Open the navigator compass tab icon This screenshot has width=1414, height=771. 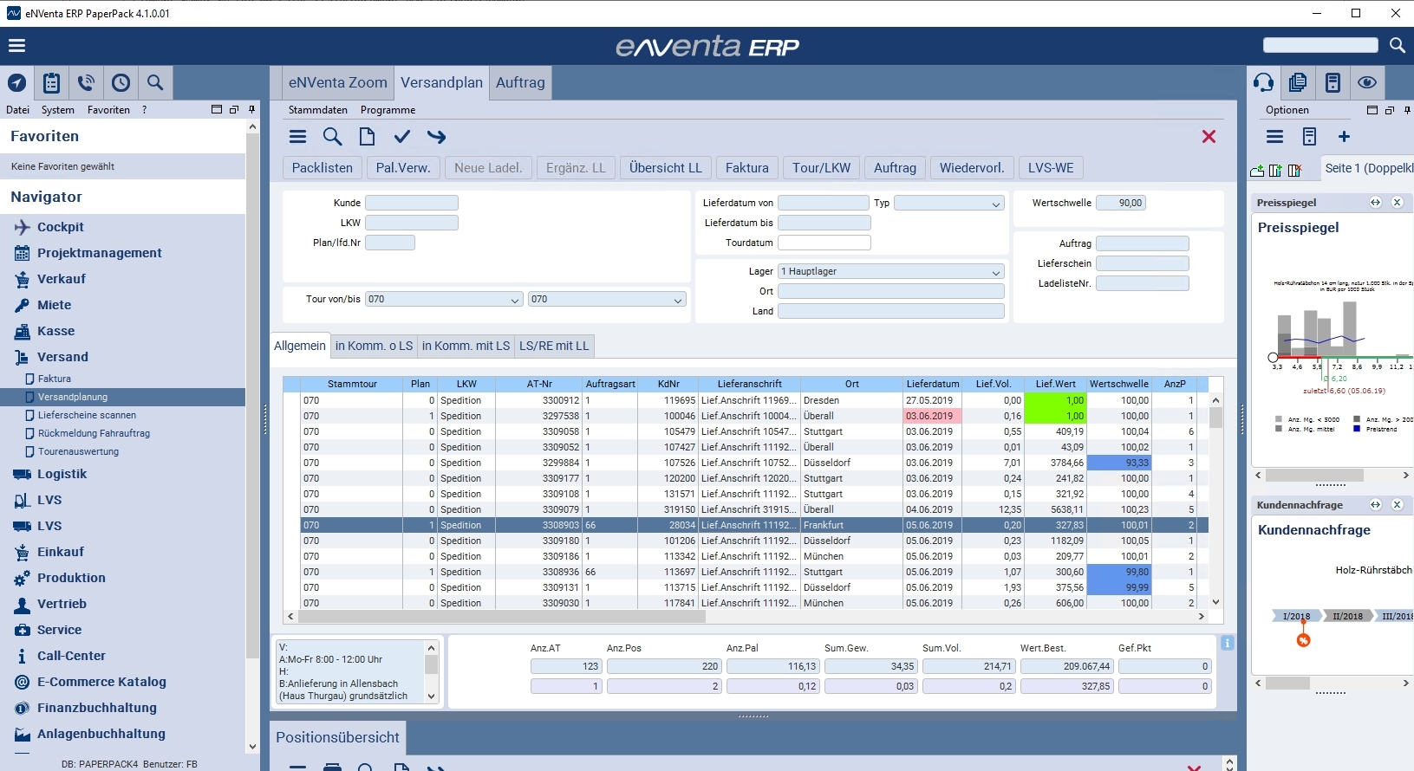pos(16,83)
